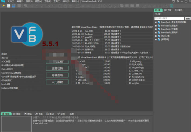Open recent project BUG提交(VEH控件例题)
191x132 pixels.
click(13, 65)
